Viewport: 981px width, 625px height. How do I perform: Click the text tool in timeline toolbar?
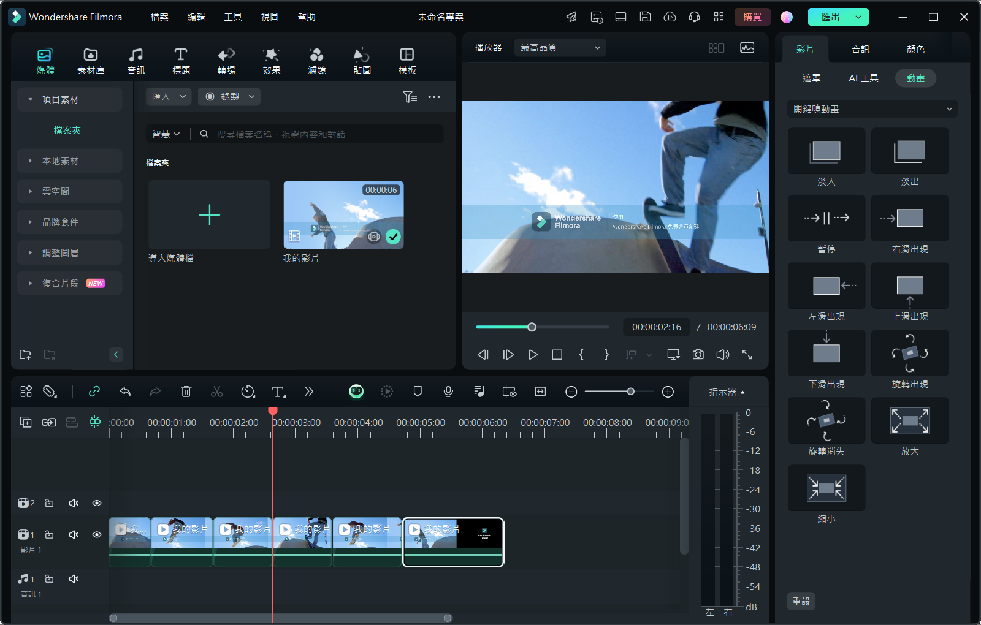pos(278,392)
